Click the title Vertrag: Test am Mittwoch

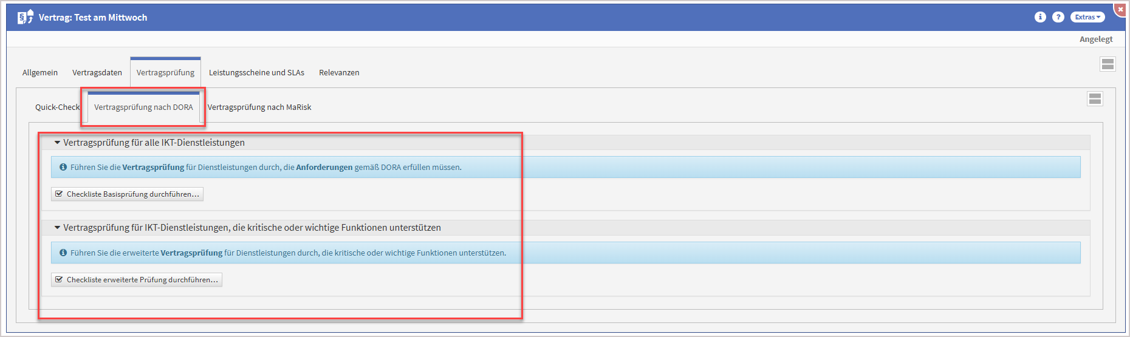point(93,18)
